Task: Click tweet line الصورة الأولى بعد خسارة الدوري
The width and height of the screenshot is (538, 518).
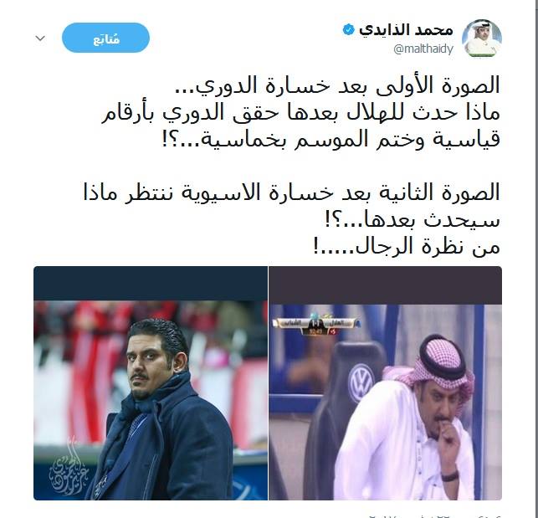Action: [x=336, y=85]
